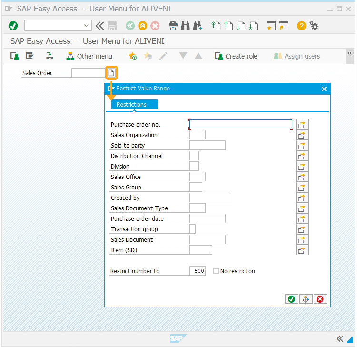Open multiple selection for Distribution Channel
Viewport: 357px width, 347px height.
click(x=302, y=156)
